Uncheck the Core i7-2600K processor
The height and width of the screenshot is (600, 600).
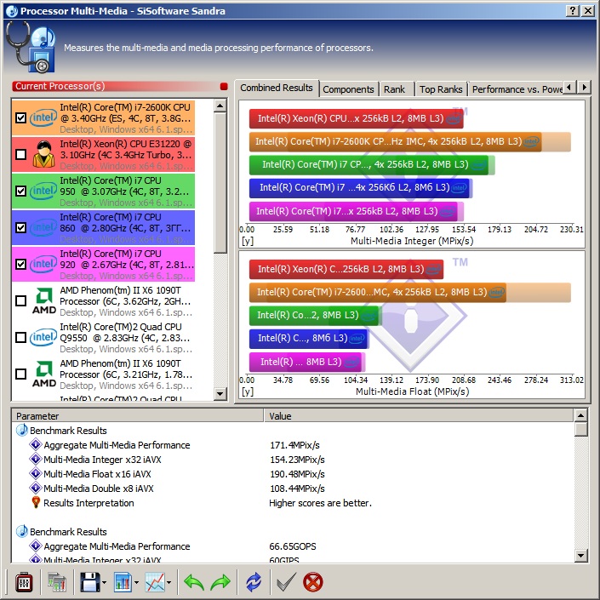(21, 117)
